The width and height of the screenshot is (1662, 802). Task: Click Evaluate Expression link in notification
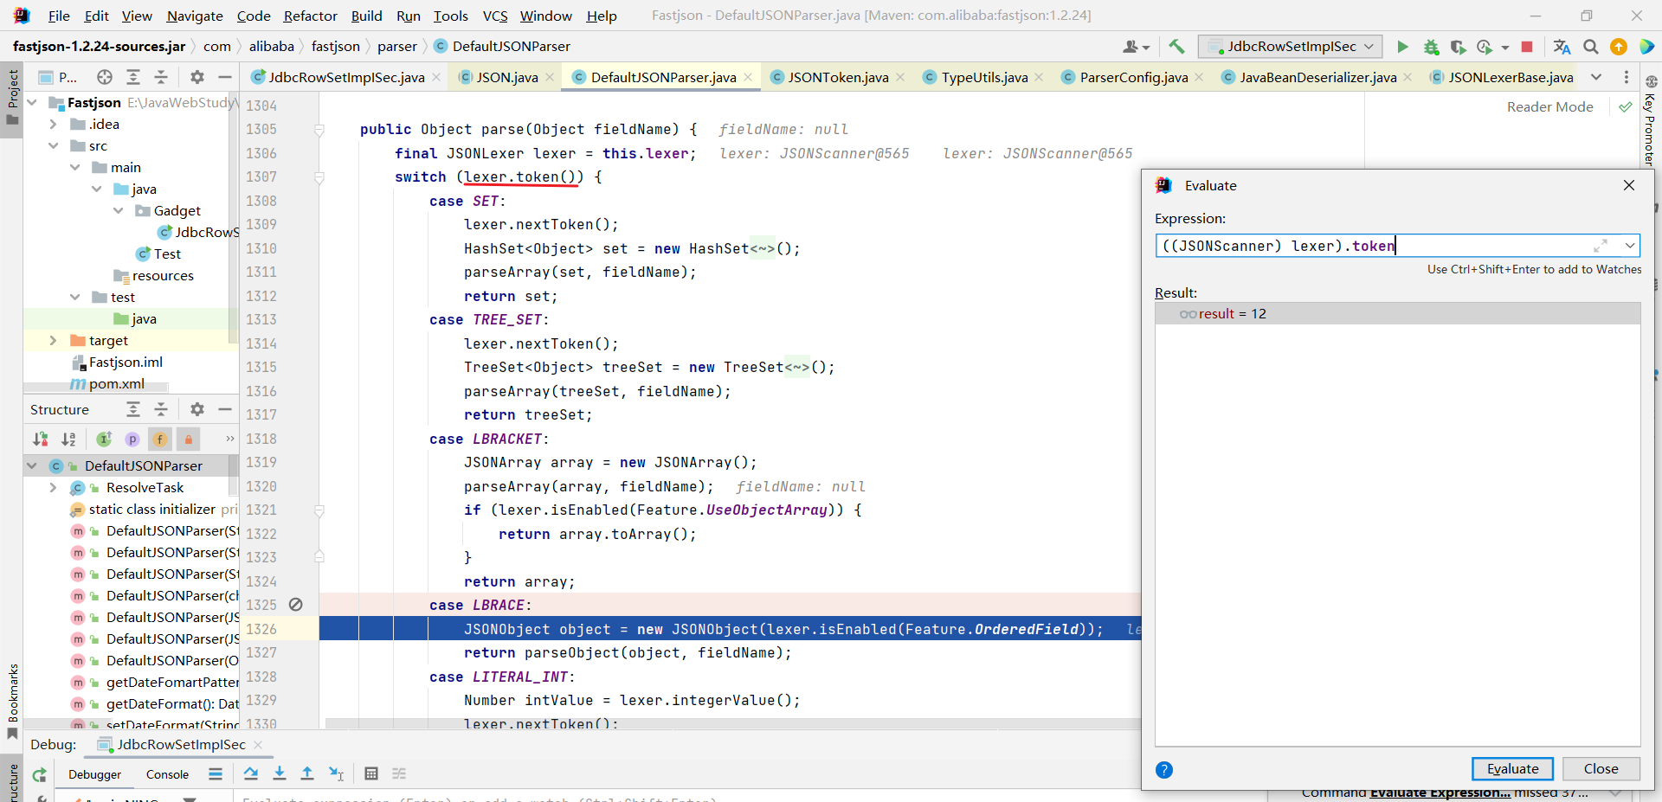[1440, 792]
